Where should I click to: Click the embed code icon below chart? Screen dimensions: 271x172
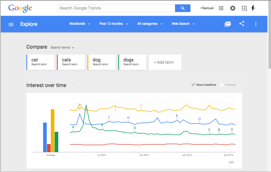point(231,162)
